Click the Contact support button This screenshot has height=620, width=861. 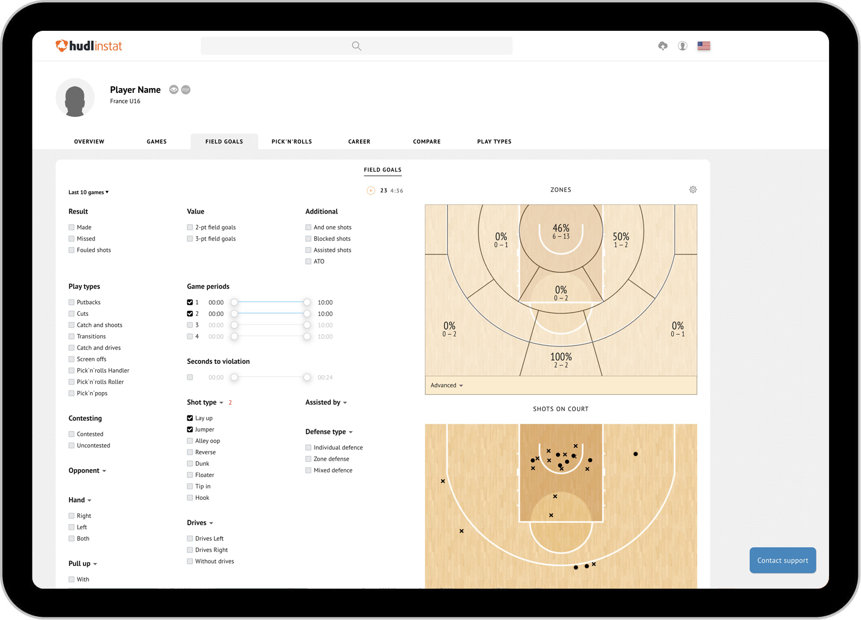[782, 560]
